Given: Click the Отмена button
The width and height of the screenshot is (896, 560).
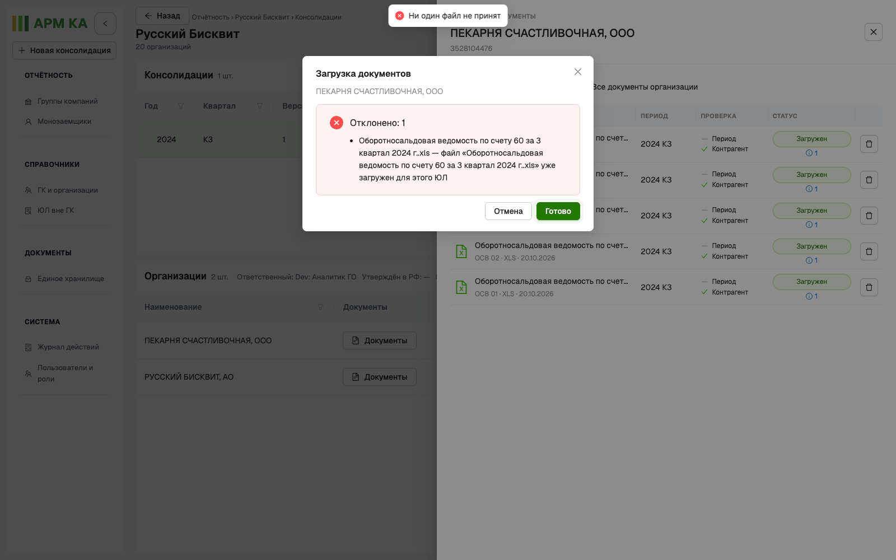Looking at the screenshot, I should tap(508, 211).
